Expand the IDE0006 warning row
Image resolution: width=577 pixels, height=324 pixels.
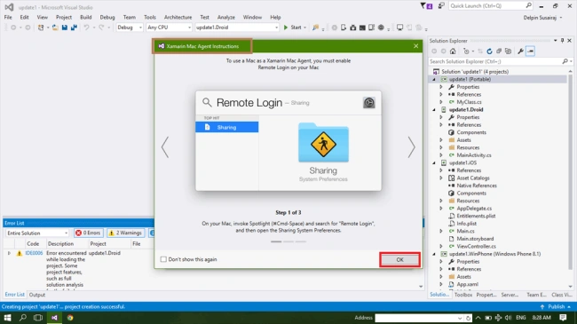pos(9,253)
